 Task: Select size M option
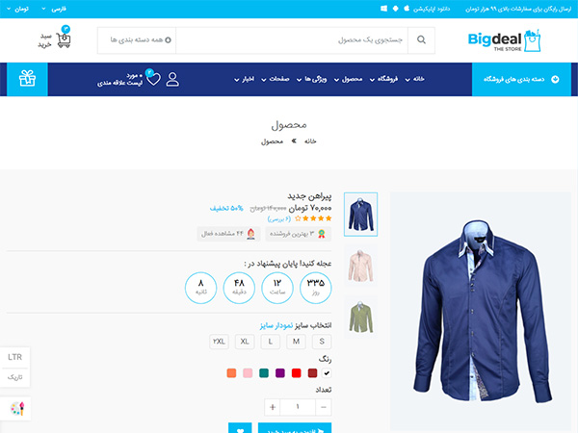coord(296,342)
